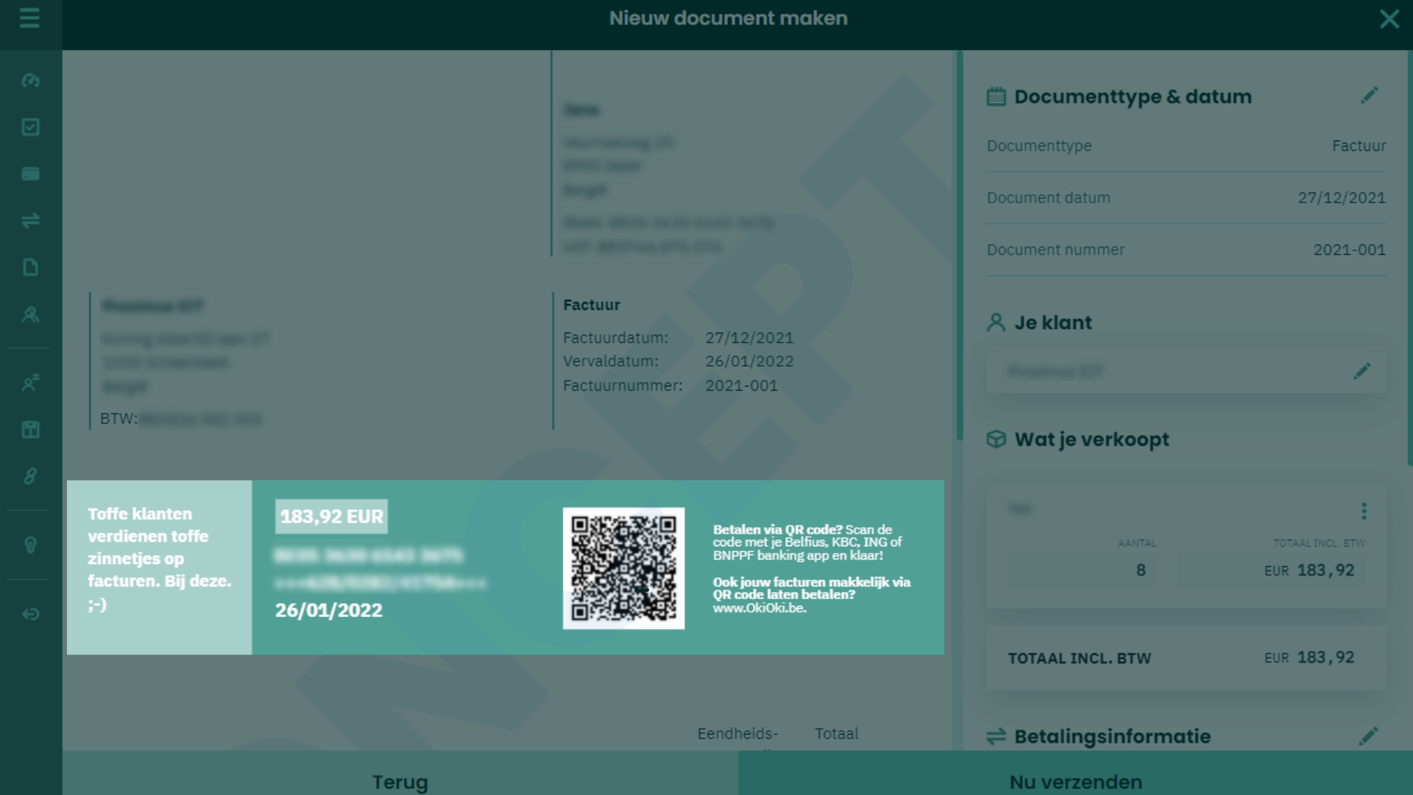Viewport: 1413px width, 795px height.
Task: Open the lightbulb tips sidebar icon
Action: [x=30, y=545]
